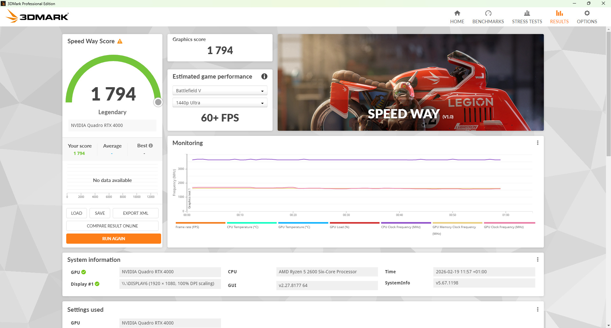Click the score gauge end knob

[158, 102]
